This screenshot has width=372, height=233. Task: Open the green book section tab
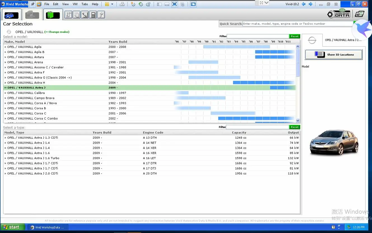(53, 15)
